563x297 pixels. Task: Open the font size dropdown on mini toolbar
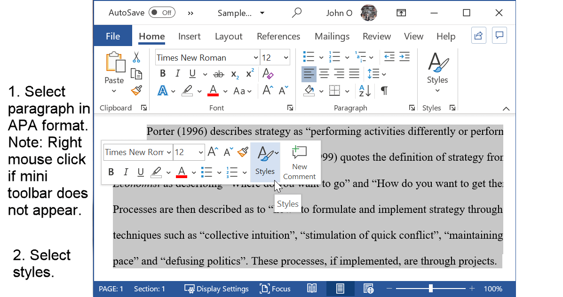tap(201, 152)
